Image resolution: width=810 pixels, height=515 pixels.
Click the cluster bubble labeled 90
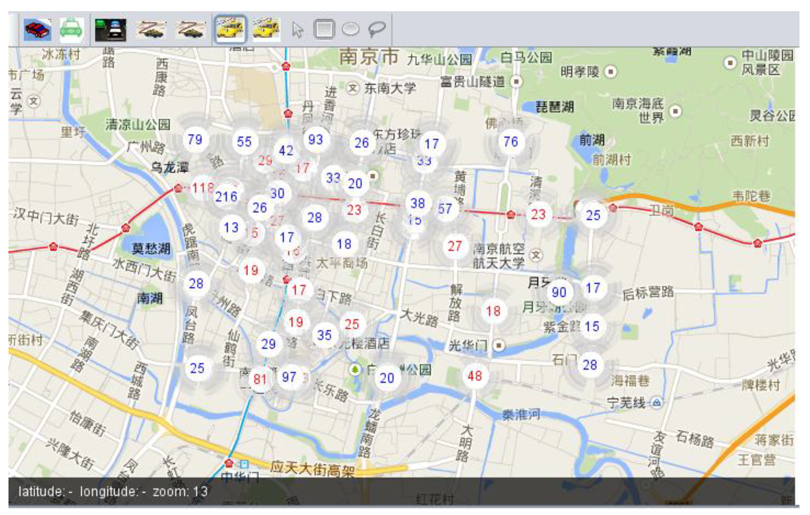[559, 292]
